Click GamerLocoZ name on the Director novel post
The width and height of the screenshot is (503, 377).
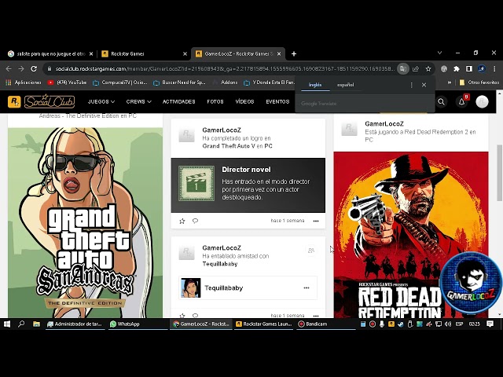(x=222, y=130)
